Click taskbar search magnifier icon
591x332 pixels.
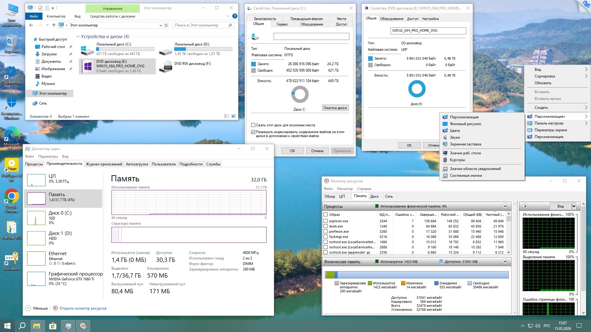22,326
